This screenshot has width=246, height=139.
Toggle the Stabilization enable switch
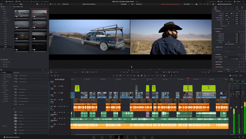coord(214,64)
